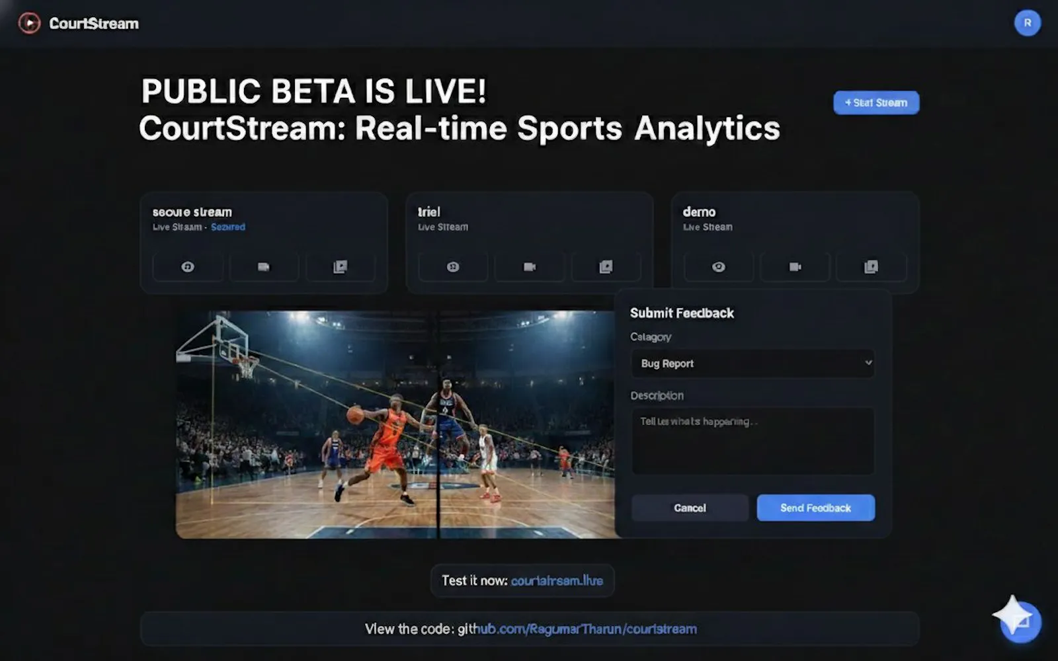The width and height of the screenshot is (1058, 661).
Task: Open gallery icon on the demo card
Action: [872, 267]
